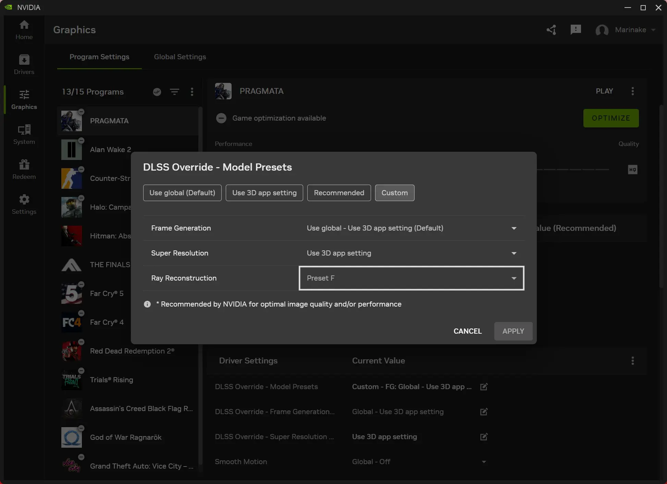Click the green OPTIMIZE button
Viewport: 667px width, 484px height.
611,118
